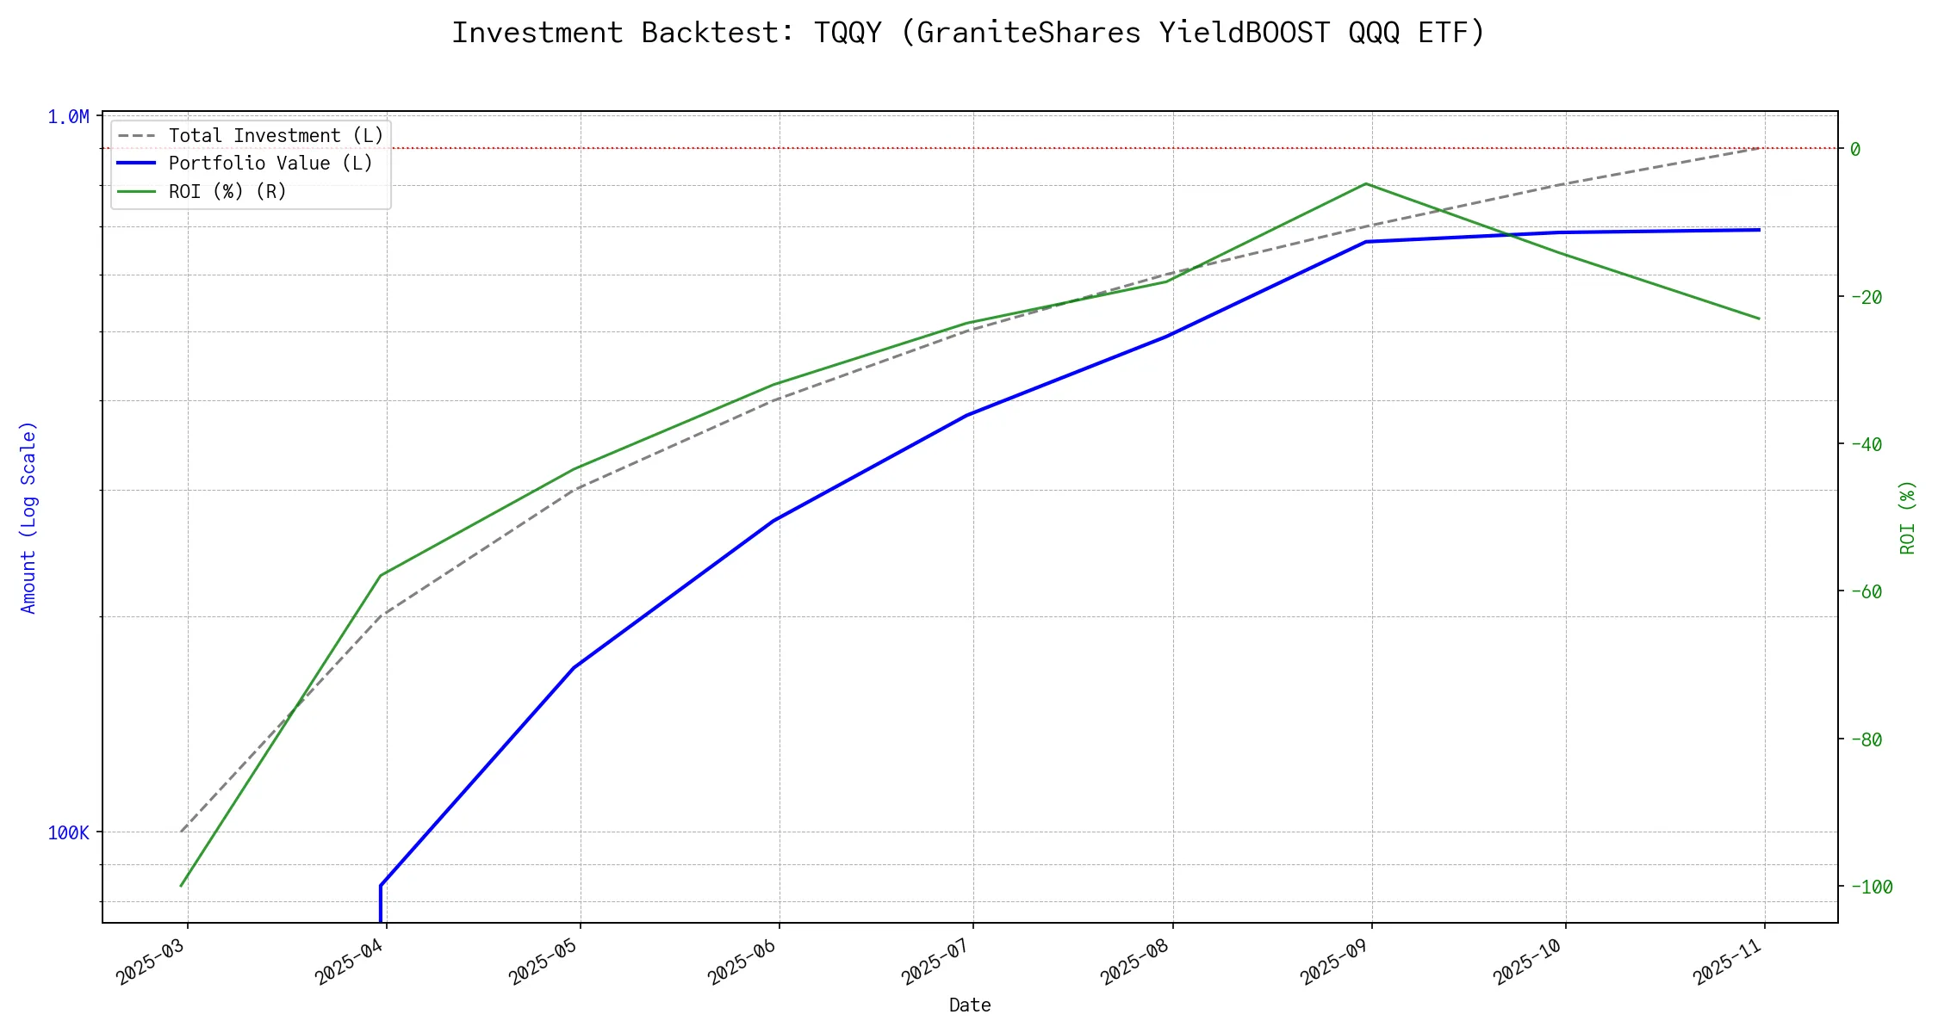Click the ROI (%) right axis title

tap(1907, 516)
